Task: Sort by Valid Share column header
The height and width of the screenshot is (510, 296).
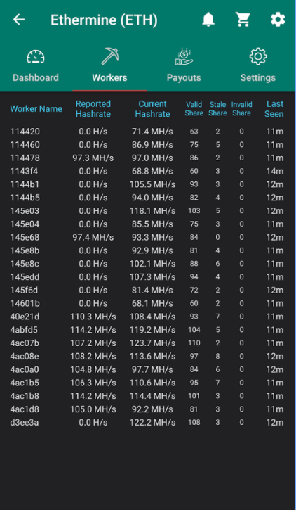Action: click(x=194, y=109)
